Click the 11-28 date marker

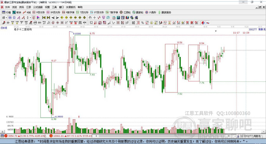pos(246,32)
